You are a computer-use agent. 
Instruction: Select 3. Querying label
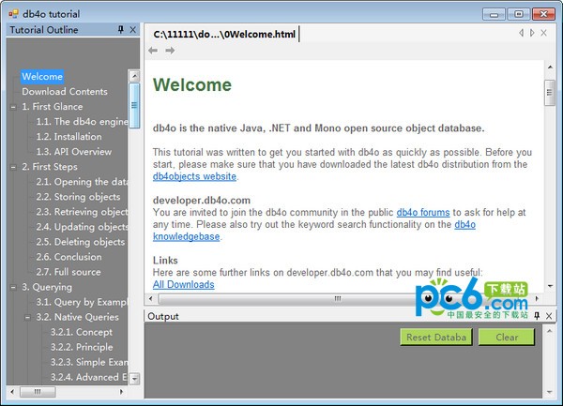pos(47,287)
